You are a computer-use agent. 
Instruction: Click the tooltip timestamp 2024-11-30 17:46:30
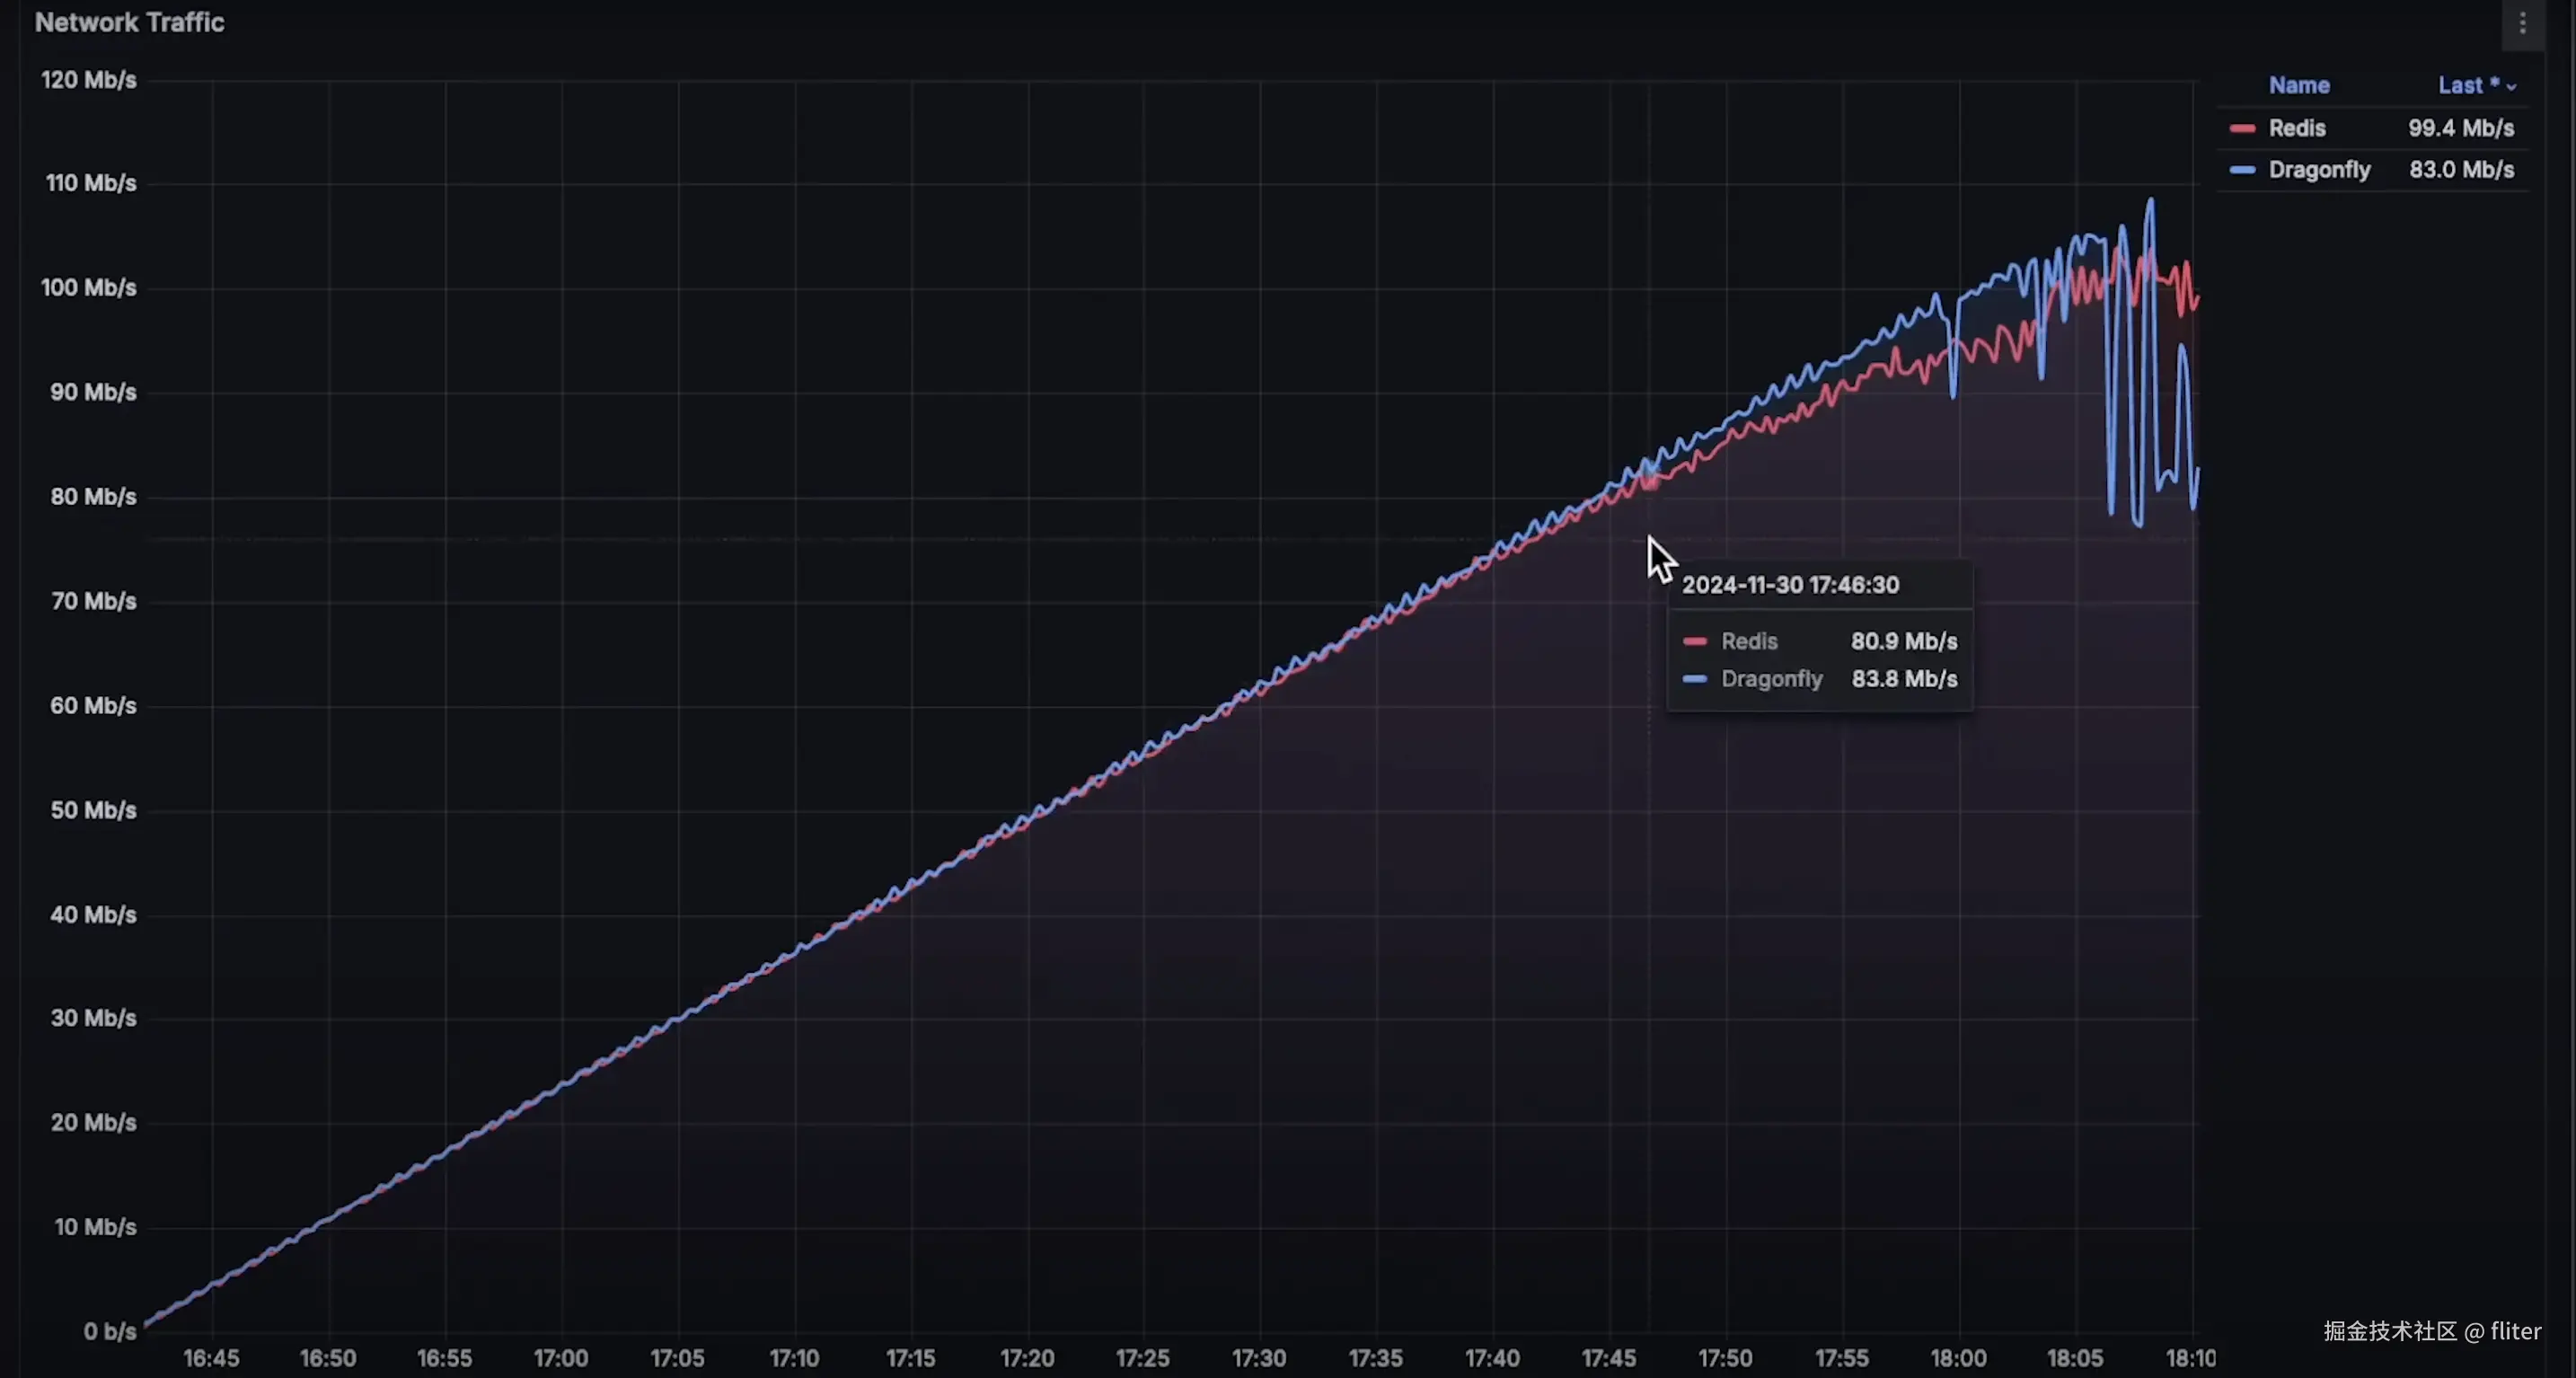[x=1789, y=585]
